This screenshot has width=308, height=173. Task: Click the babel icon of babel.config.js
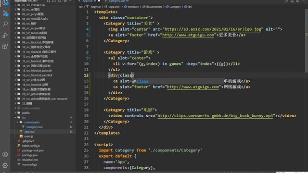(x=19, y=146)
